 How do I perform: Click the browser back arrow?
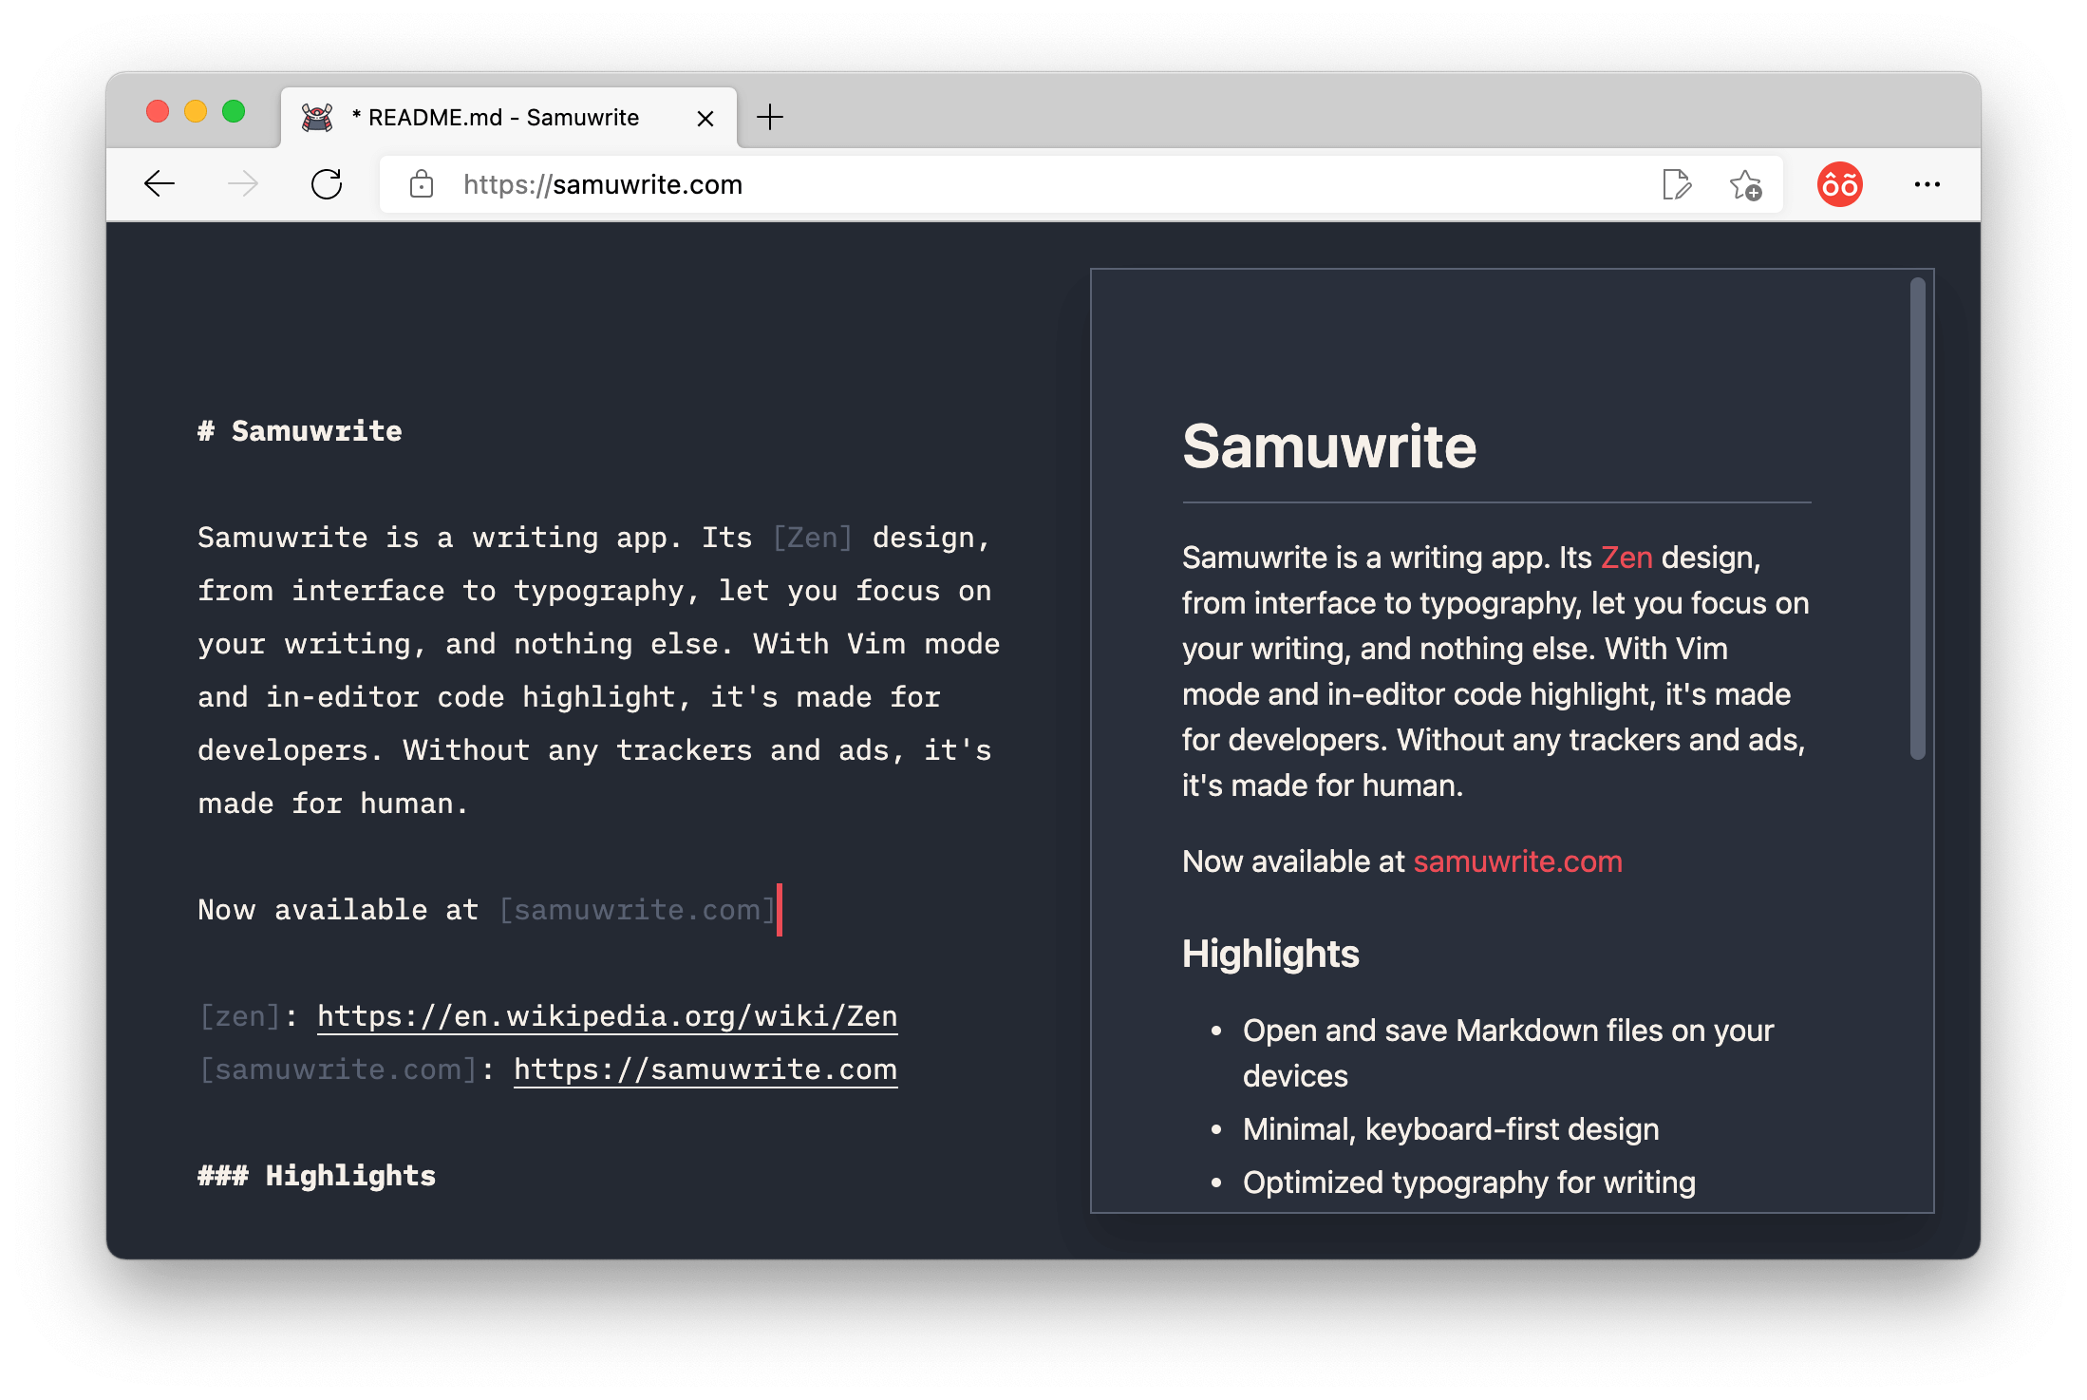[160, 184]
